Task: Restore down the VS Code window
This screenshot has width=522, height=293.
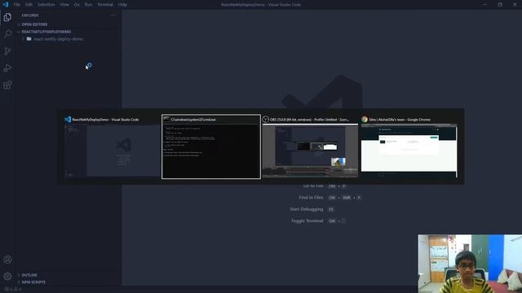Action: pos(500,5)
